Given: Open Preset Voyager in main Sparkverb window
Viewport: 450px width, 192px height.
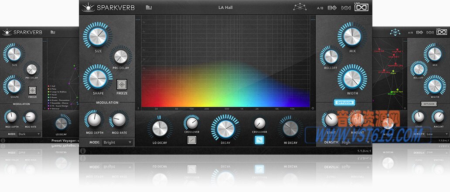Looking at the screenshot, I should click(300, 7).
